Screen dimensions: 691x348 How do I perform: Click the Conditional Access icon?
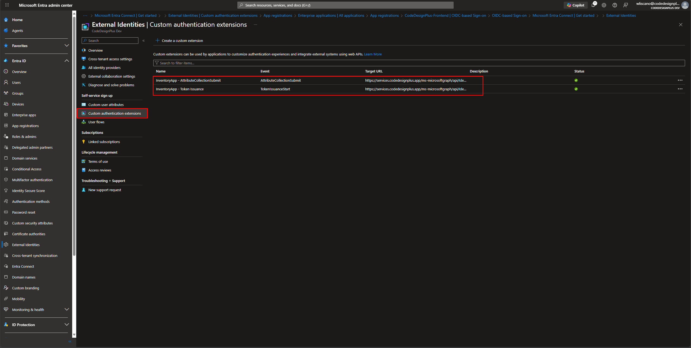click(x=6, y=169)
